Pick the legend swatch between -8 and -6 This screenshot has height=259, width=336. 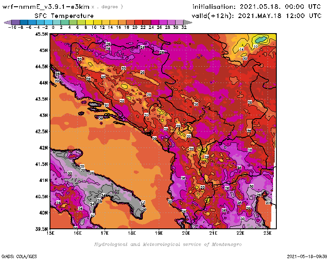pos(24,22)
